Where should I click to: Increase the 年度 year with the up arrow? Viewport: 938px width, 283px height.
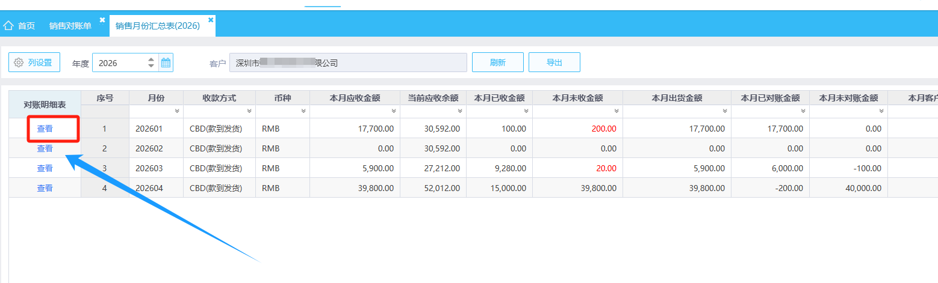tap(151, 59)
